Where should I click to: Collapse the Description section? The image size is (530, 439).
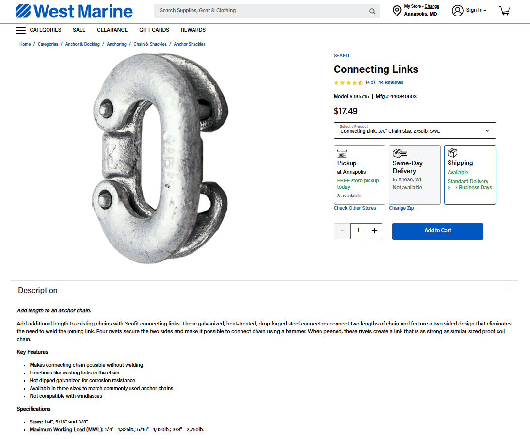tap(508, 291)
